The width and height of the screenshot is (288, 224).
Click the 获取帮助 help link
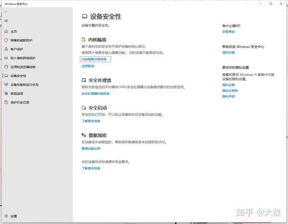(228, 32)
